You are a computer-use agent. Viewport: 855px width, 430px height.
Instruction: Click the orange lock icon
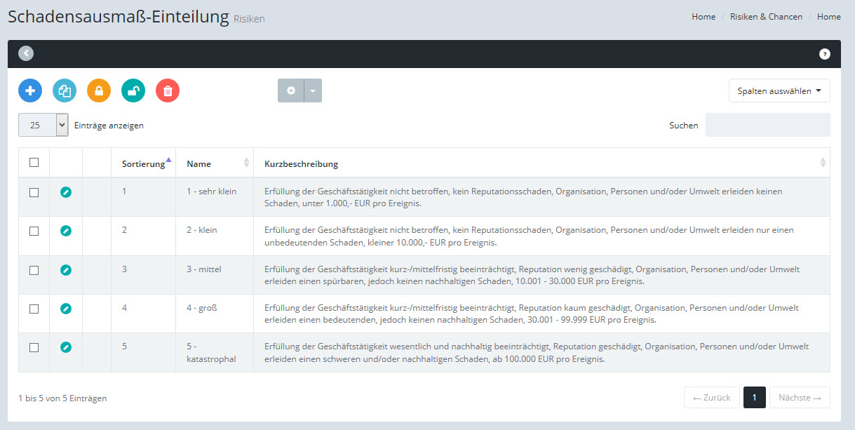pos(99,90)
